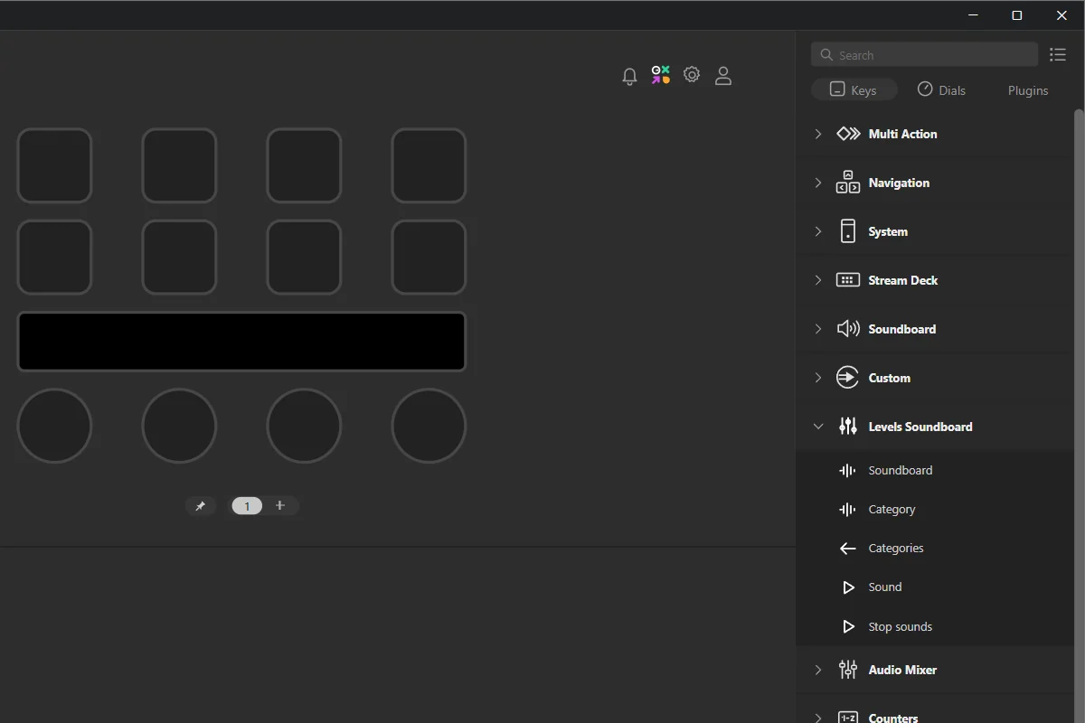Select the last round dial
The height and width of the screenshot is (723, 1085).
[x=429, y=426]
